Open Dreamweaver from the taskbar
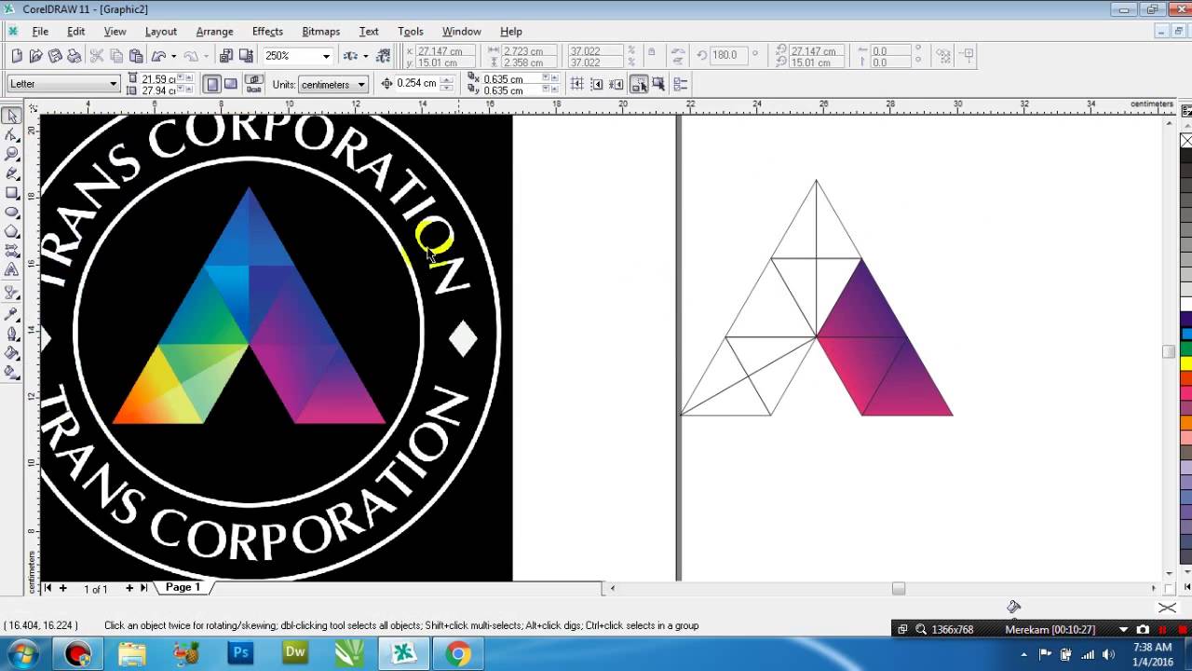Viewport: 1192px width, 671px height. click(295, 652)
